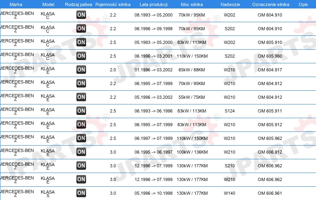316x200 pixels.
Task: Click engine code OM 605.962
Action: pyautogui.click(x=270, y=138)
